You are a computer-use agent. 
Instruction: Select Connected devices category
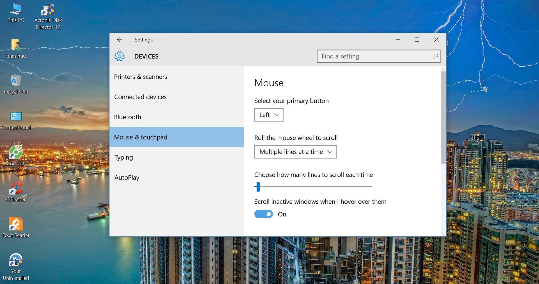(x=177, y=97)
